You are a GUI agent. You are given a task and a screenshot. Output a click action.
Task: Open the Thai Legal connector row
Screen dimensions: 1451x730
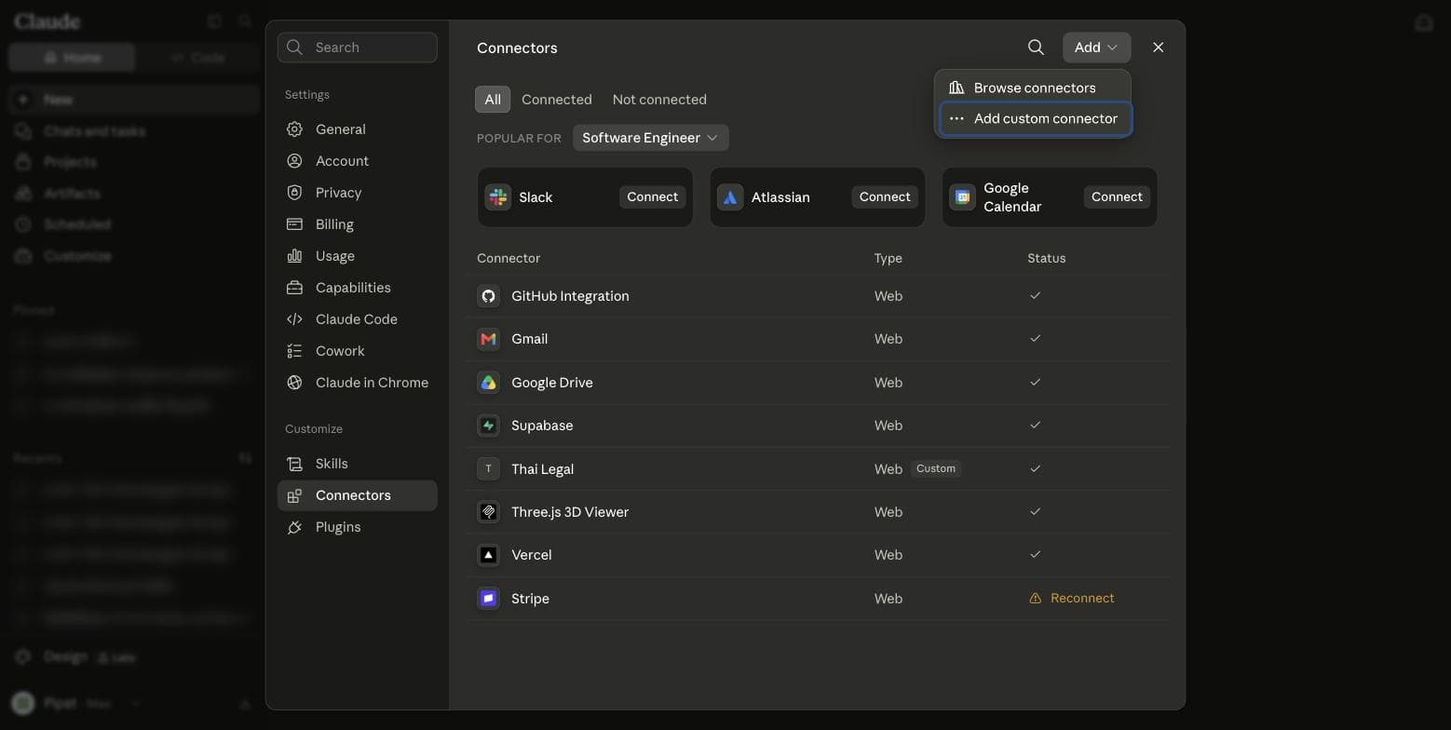coord(818,469)
